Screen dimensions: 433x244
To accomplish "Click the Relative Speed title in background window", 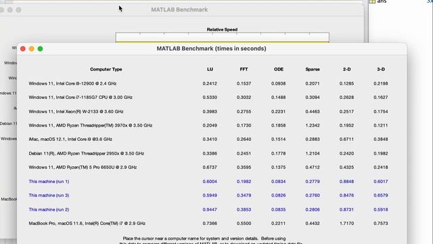I will tap(223, 29).
